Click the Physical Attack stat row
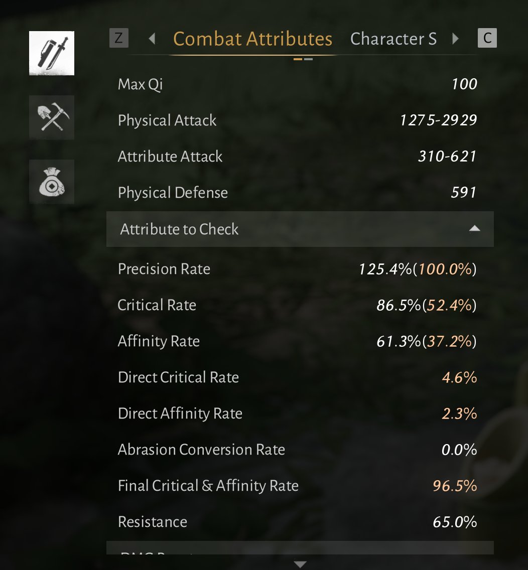Image resolution: width=528 pixels, height=570 pixels. [297, 120]
